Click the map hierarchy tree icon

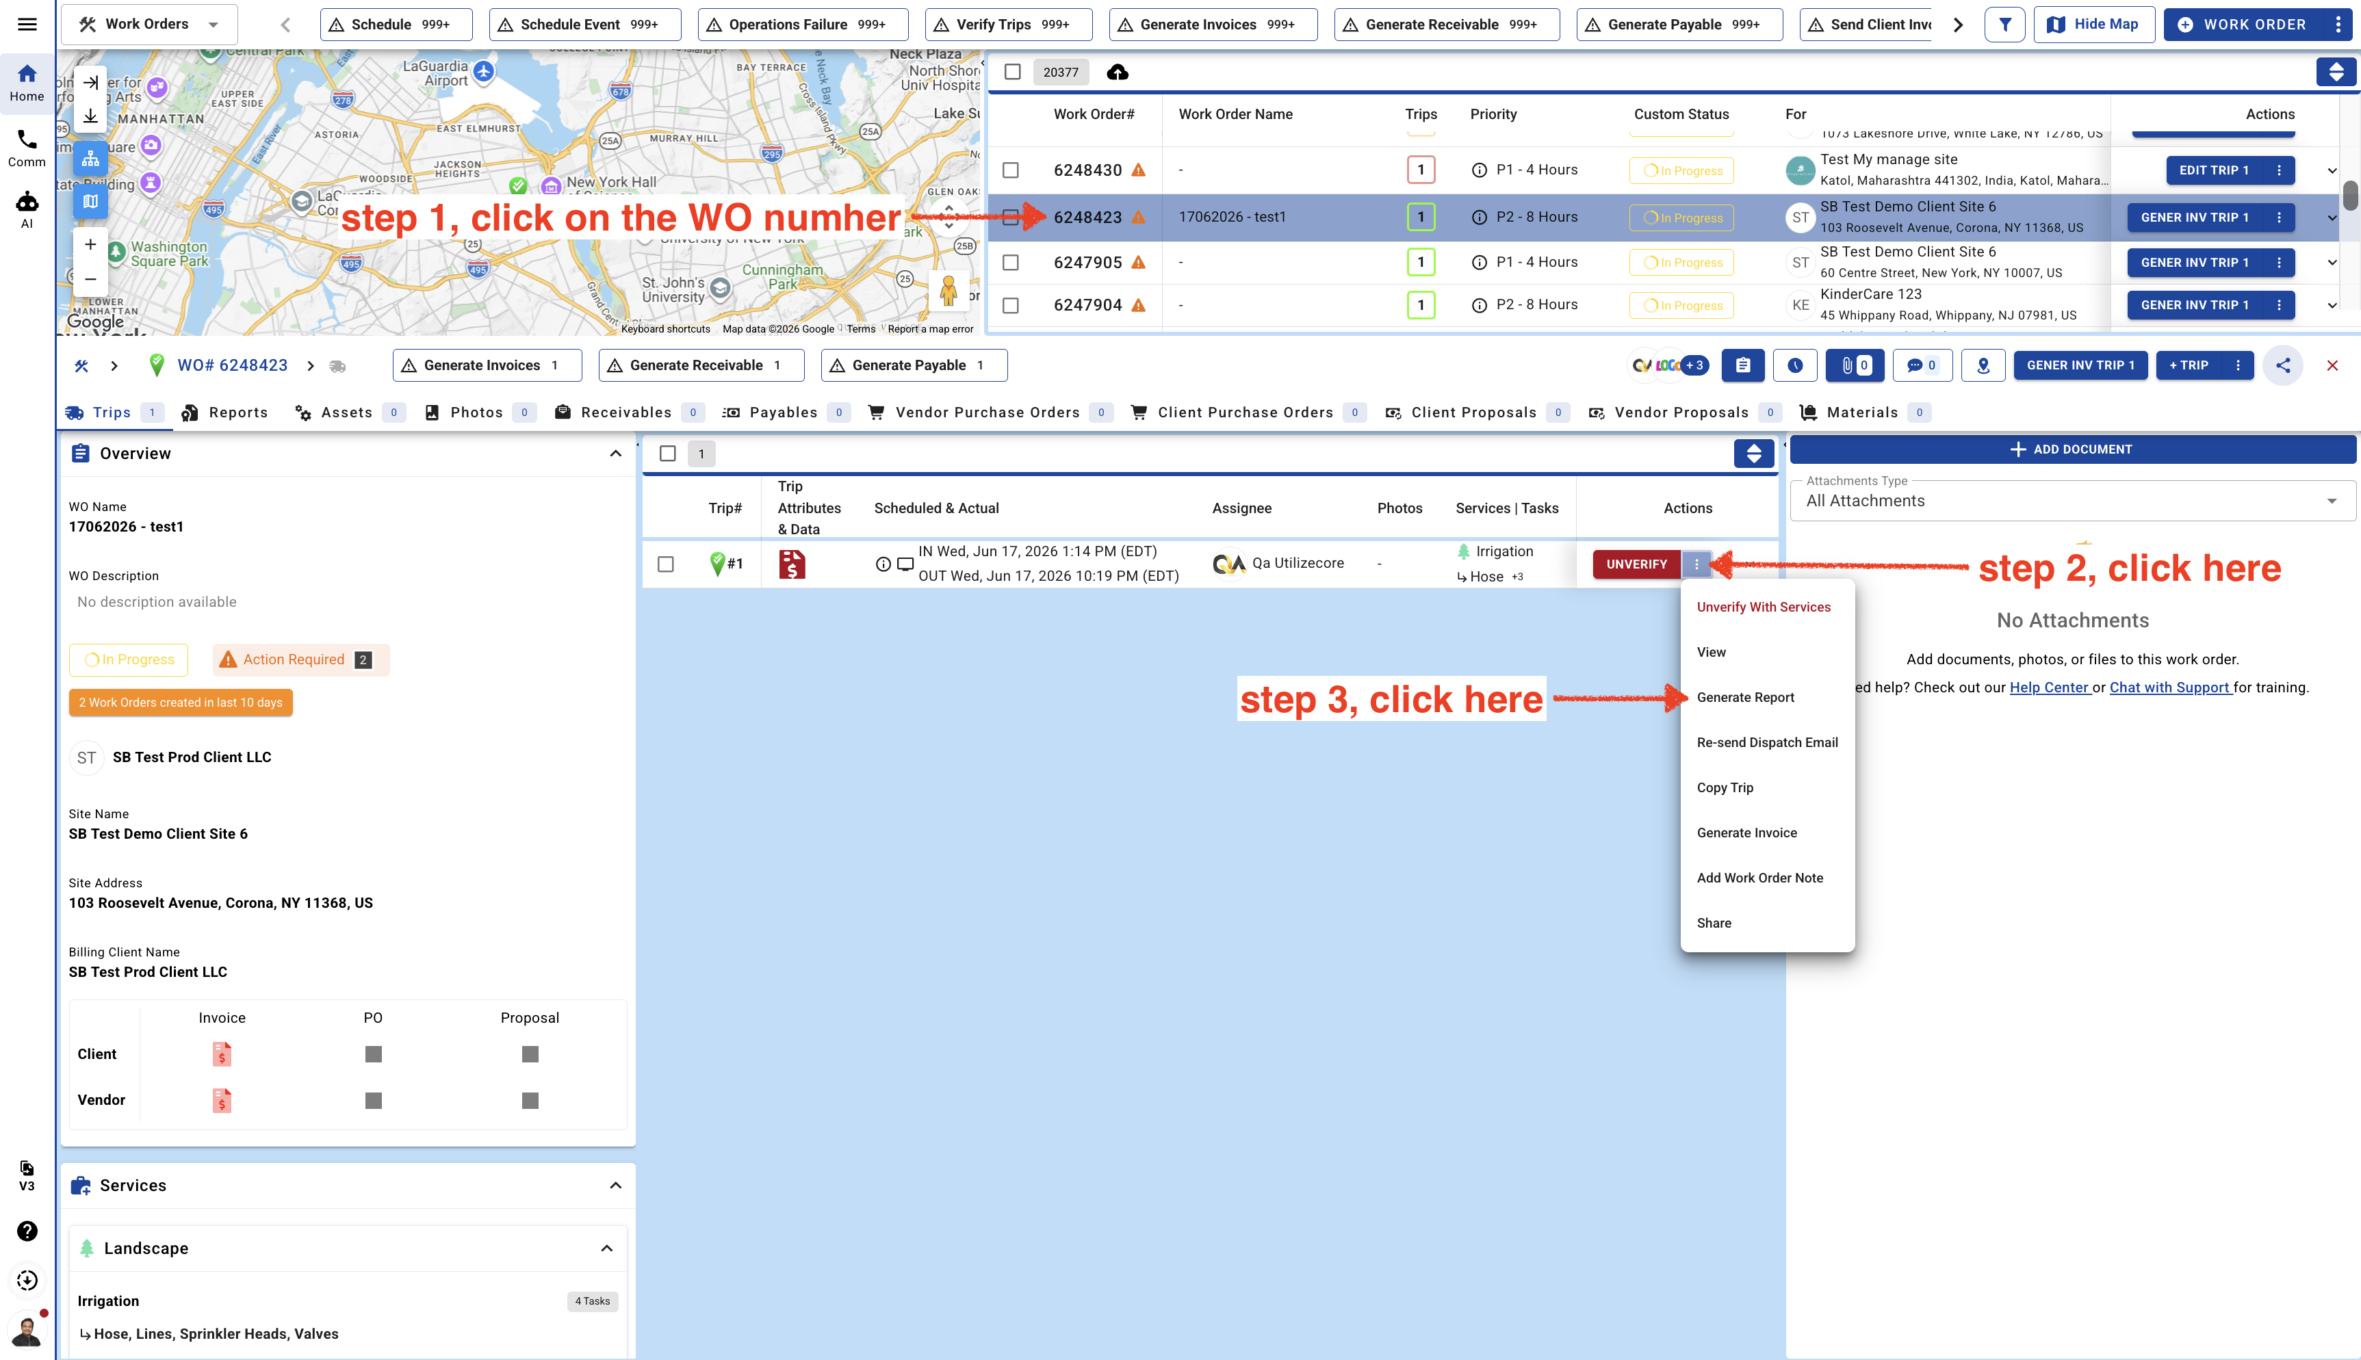[x=90, y=158]
